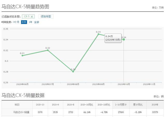Click the 27600 cumulative cell
This screenshot has height=117, width=166.
(x=121, y=112)
